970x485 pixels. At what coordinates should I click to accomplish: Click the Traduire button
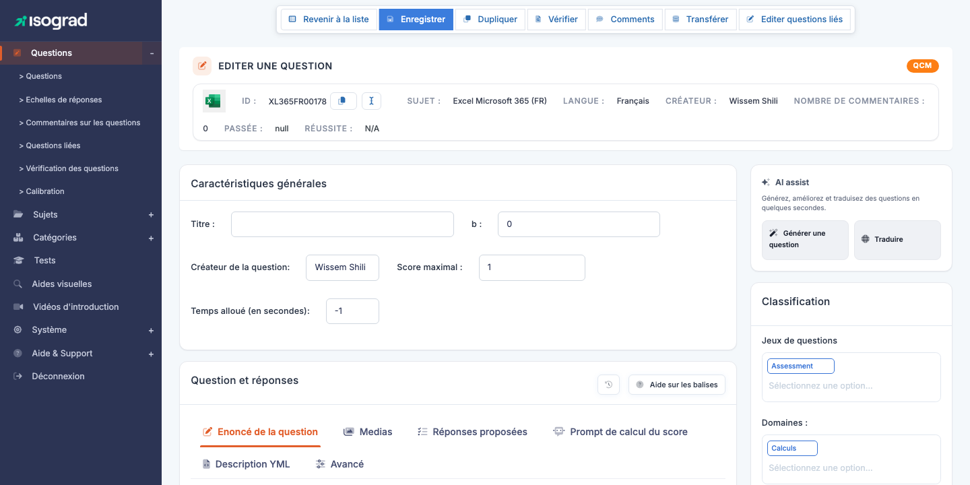897,240
